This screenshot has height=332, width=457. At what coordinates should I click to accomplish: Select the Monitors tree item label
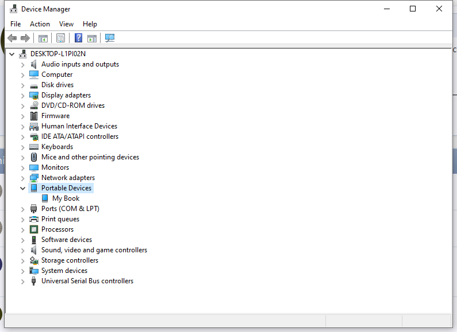55,167
